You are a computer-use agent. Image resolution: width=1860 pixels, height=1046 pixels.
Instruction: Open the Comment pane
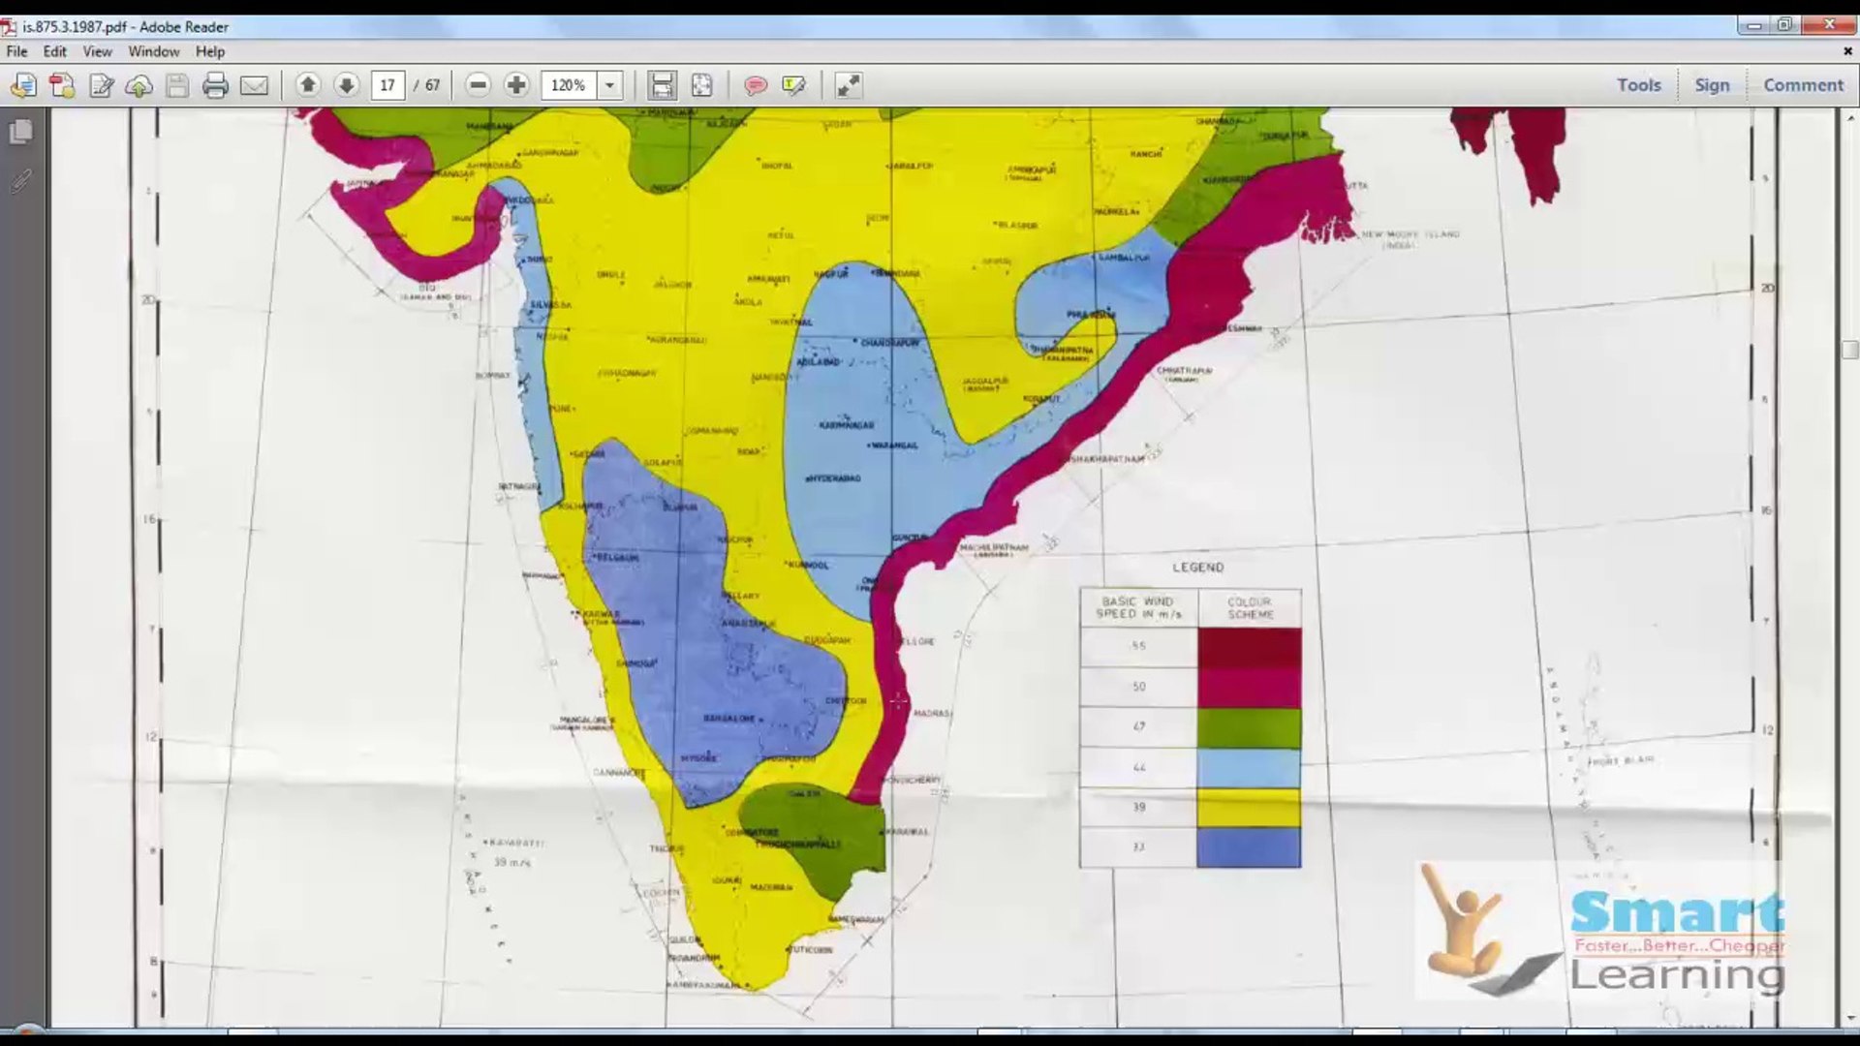1803,85
